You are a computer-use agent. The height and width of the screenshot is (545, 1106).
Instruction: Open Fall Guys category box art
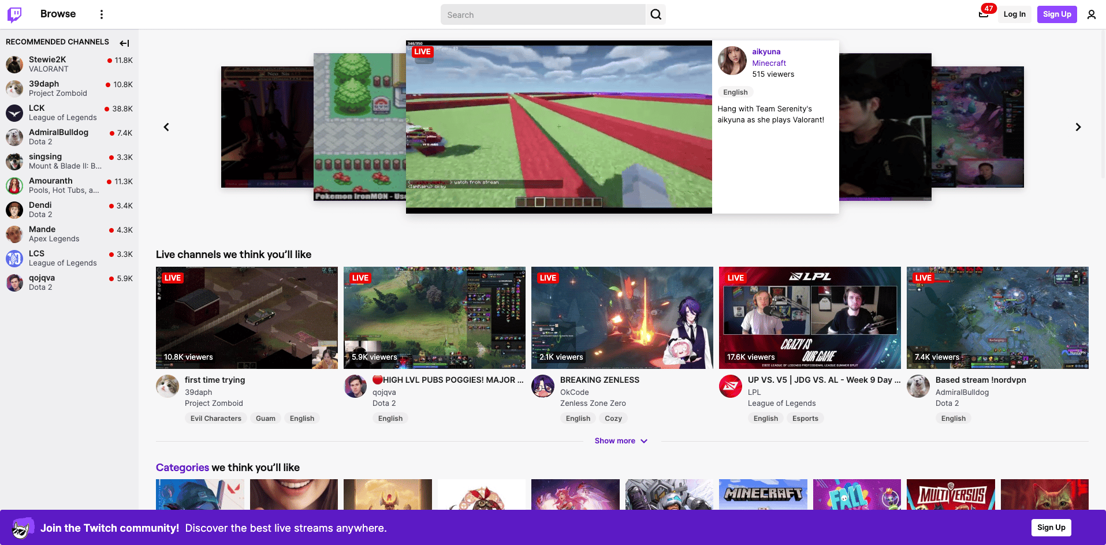click(857, 494)
